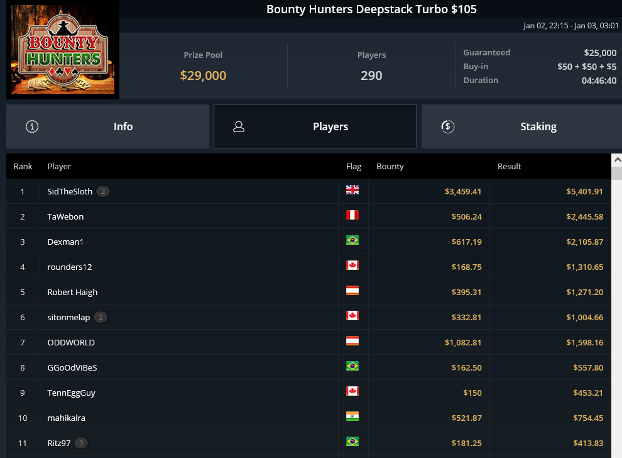Select player name rounders12

[69, 267]
